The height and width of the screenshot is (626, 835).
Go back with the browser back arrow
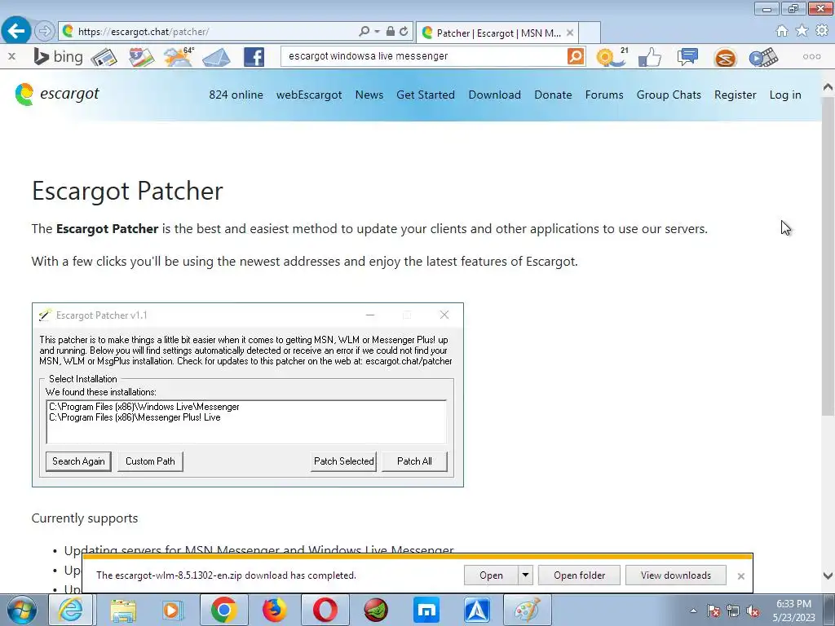click(x=16, y=31)
